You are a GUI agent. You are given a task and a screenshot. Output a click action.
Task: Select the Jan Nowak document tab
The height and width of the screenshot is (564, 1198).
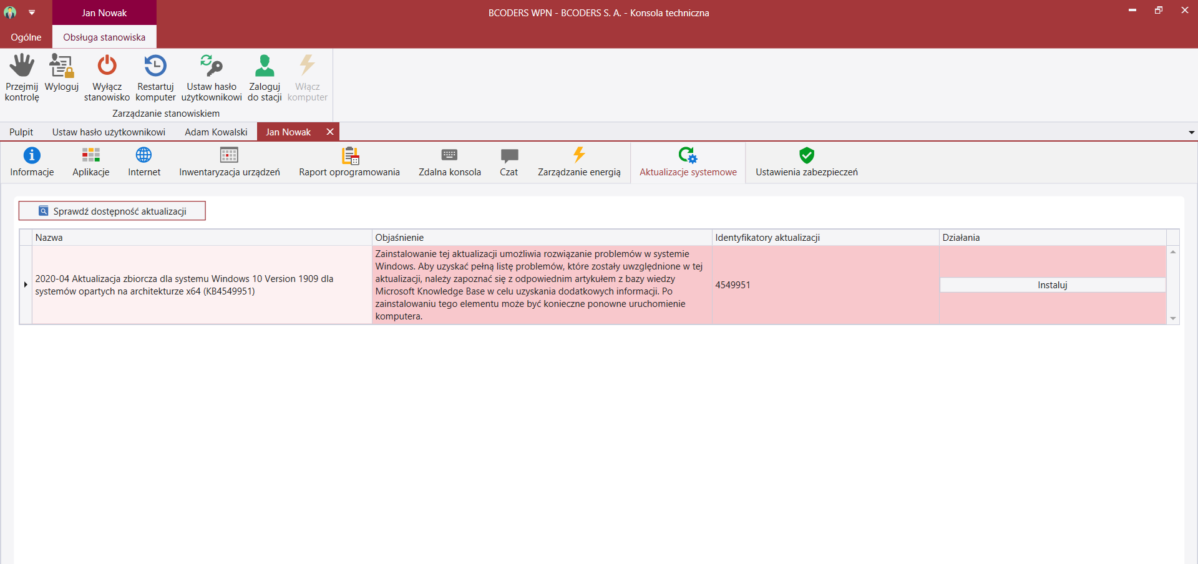288,132
